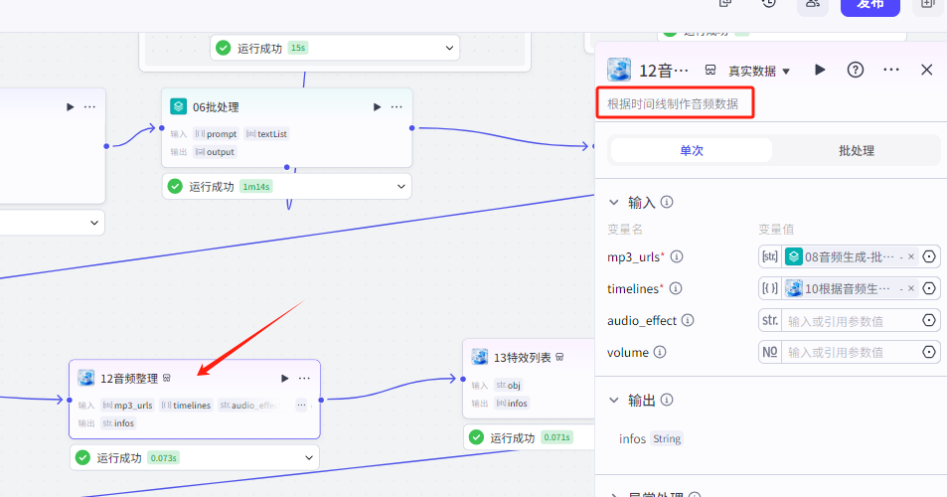This screenshot has height=497, width=947.
Task: Click the audio_effect value input field
Action: tap(851, 321)
